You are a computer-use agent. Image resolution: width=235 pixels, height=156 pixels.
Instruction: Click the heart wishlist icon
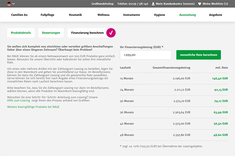pos(199,4)
